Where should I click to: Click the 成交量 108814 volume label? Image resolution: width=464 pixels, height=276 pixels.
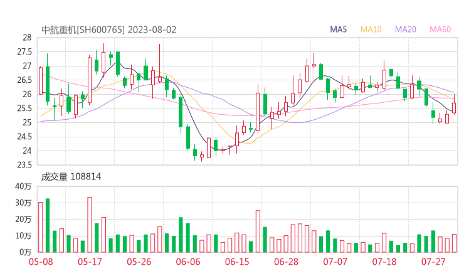click(71, 177)
